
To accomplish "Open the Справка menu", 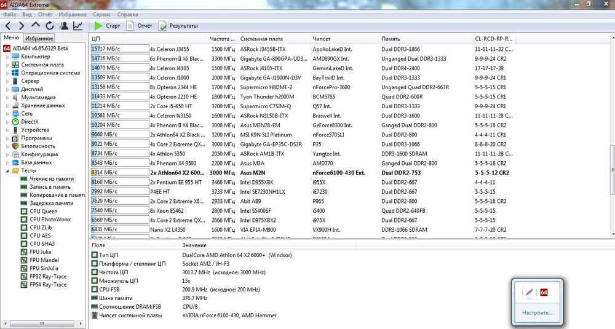I will 127,15.
